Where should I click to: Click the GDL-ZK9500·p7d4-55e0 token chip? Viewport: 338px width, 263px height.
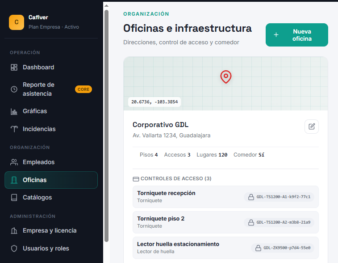[283, 248]
